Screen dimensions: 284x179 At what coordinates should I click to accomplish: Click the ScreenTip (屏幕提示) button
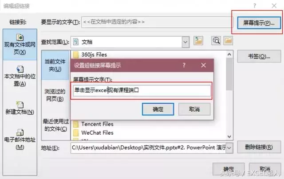(x=259, y=23)
